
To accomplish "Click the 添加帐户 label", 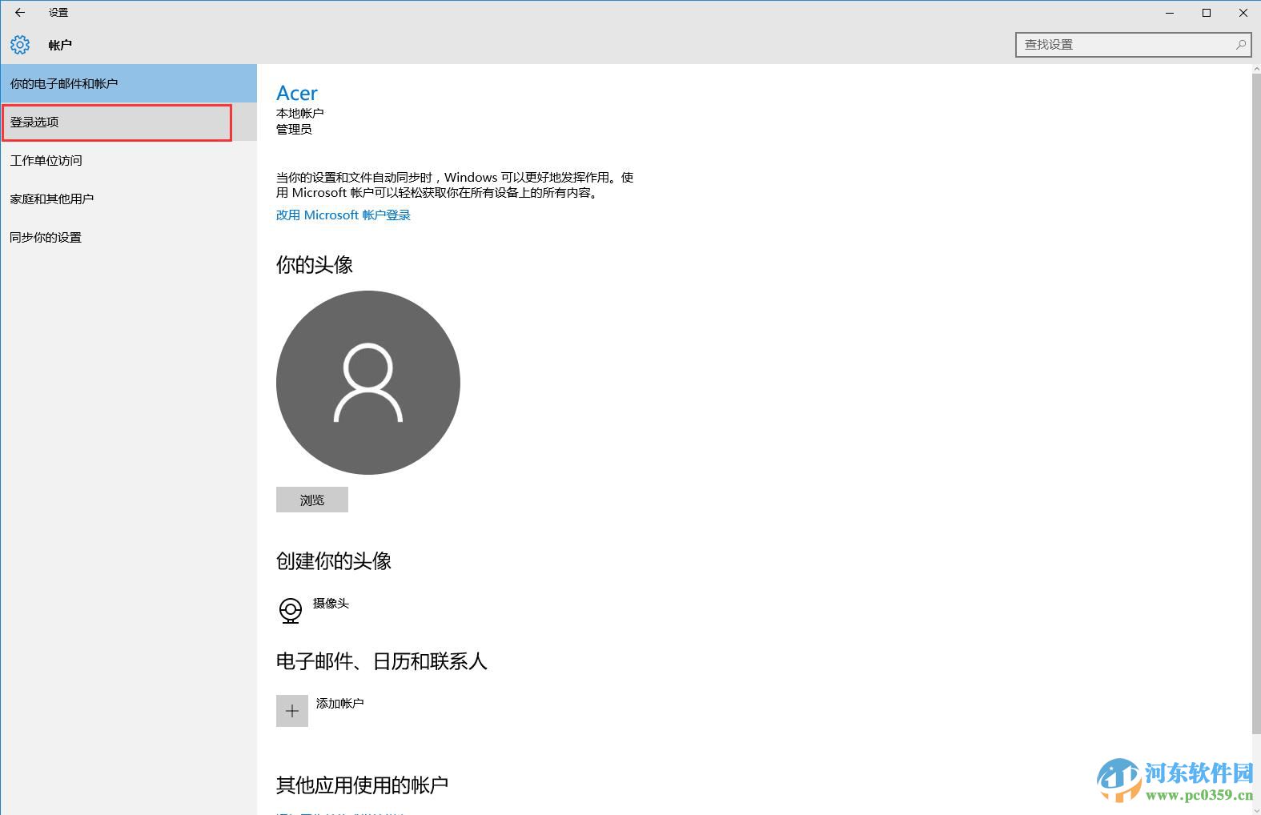I will (340, 703).
